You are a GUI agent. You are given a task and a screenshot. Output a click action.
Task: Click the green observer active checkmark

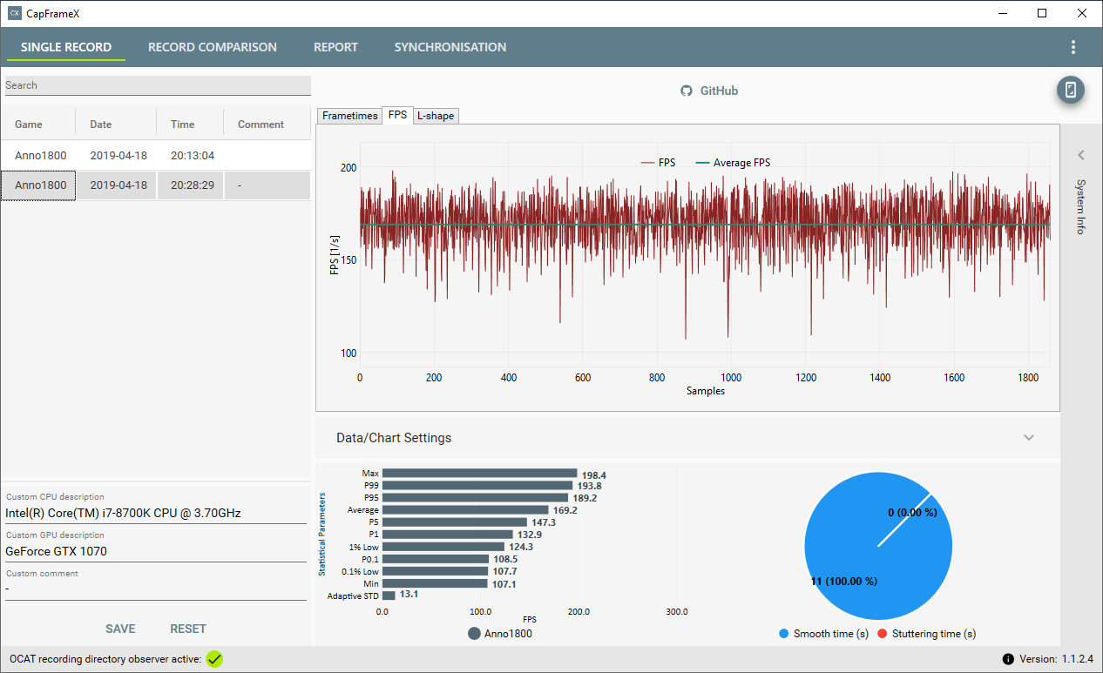214,659
